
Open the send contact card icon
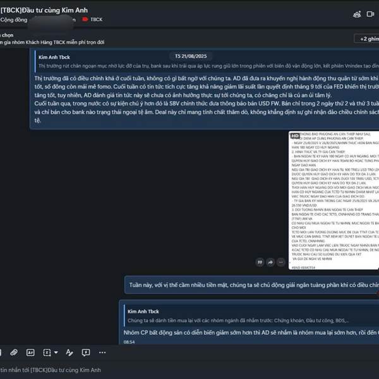click(30, 352)
